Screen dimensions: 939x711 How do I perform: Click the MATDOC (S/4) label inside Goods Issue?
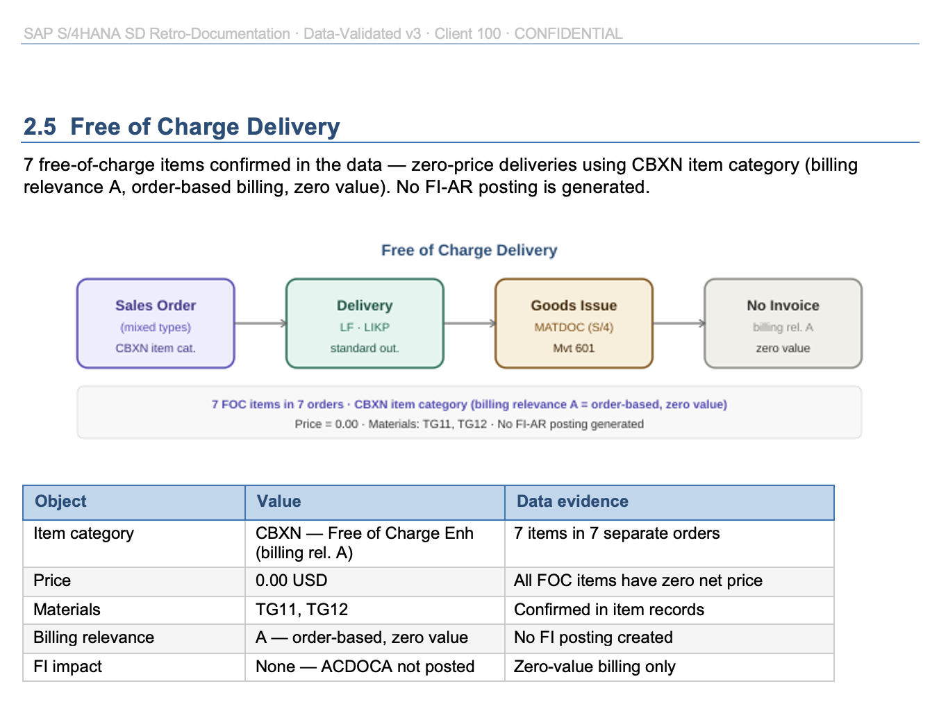(x=573, y=327)
